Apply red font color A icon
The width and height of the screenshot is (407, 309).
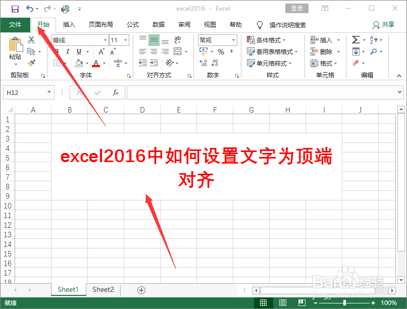(96, 63)
